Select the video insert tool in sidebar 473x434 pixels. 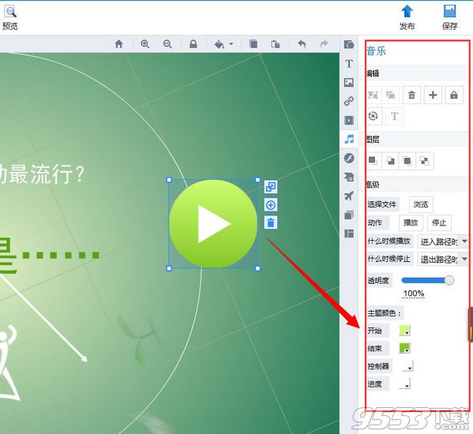pyautogui.click(x=349, y=120)
